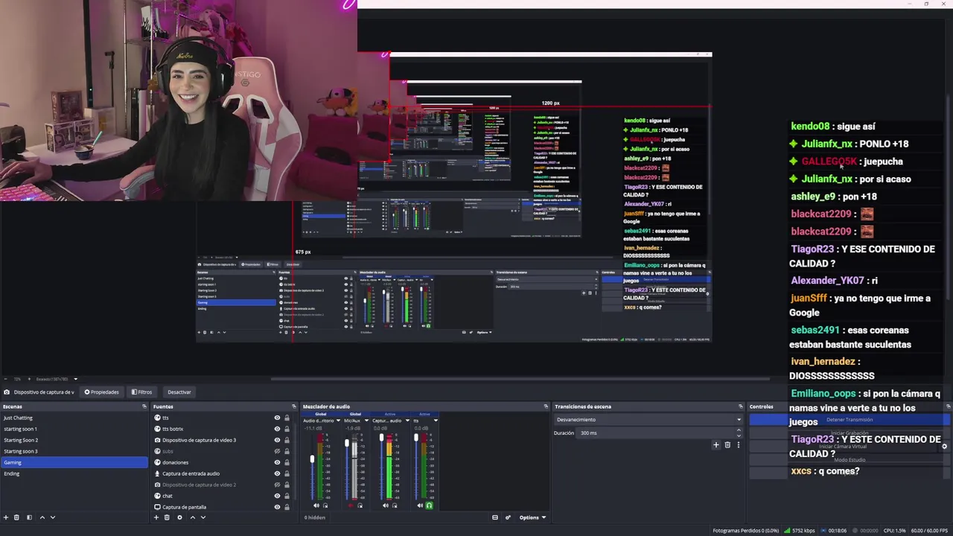The height and width of the screenshot is (536, 953).
Task: Click headphone monitor icon on Audio escritorio channel
Action: pos(325,505)
